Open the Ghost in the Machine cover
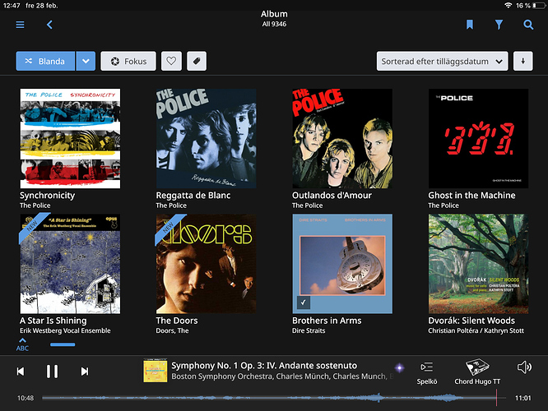Screen dimensions: 548x411 [x=478, y=139]
